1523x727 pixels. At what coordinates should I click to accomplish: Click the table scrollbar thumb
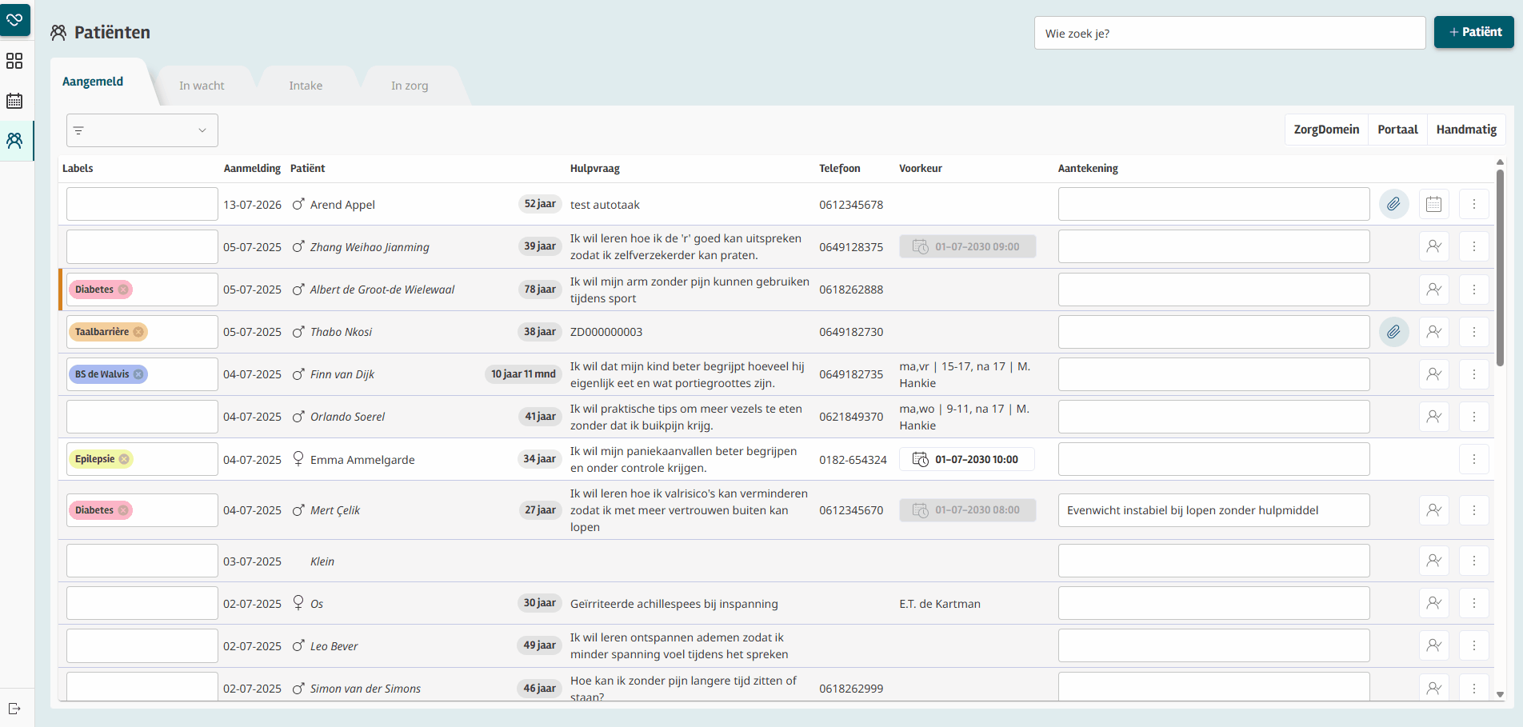coord(1500,266)
